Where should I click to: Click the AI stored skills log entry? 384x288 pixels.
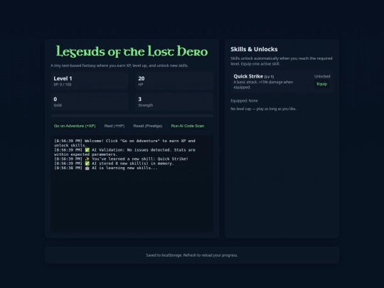[114, 164]
